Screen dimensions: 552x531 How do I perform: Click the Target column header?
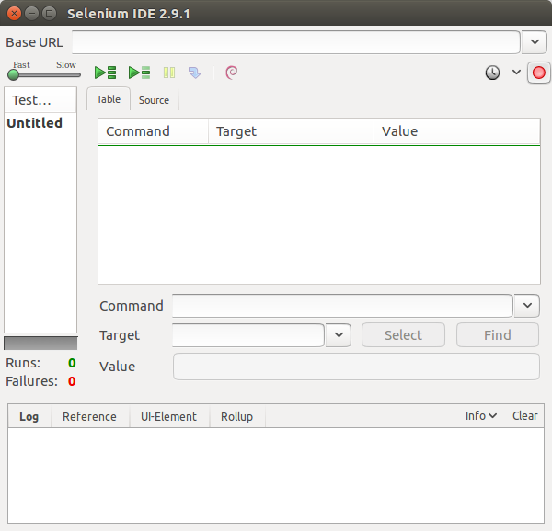tap(291, 131)
